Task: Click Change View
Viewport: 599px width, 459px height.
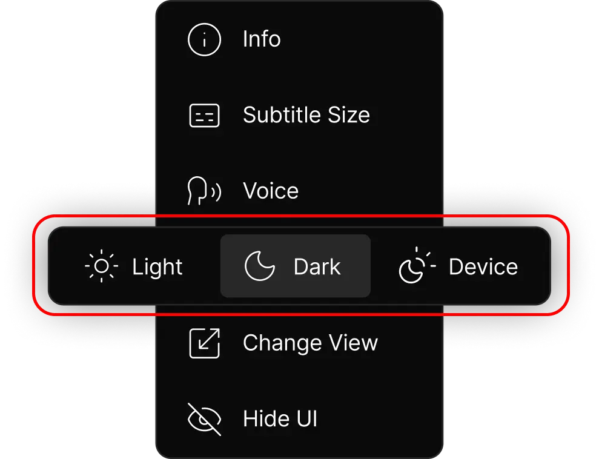Action: point(310,343)
